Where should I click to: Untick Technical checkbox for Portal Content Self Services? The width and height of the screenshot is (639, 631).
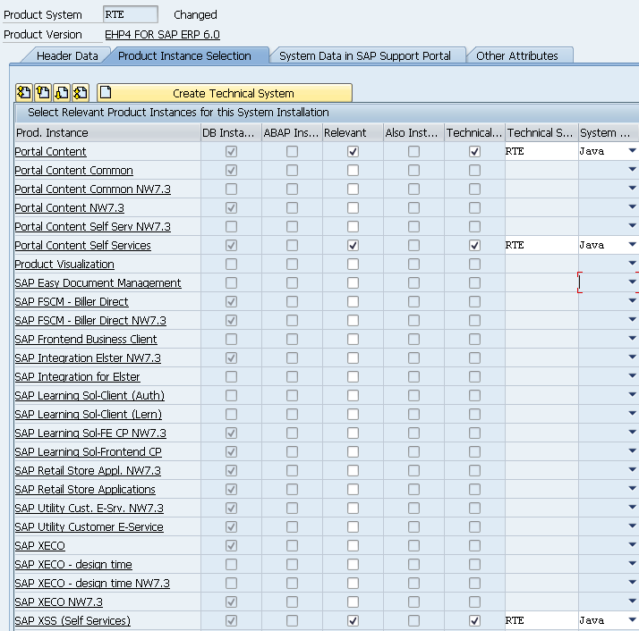pos(474,246)
